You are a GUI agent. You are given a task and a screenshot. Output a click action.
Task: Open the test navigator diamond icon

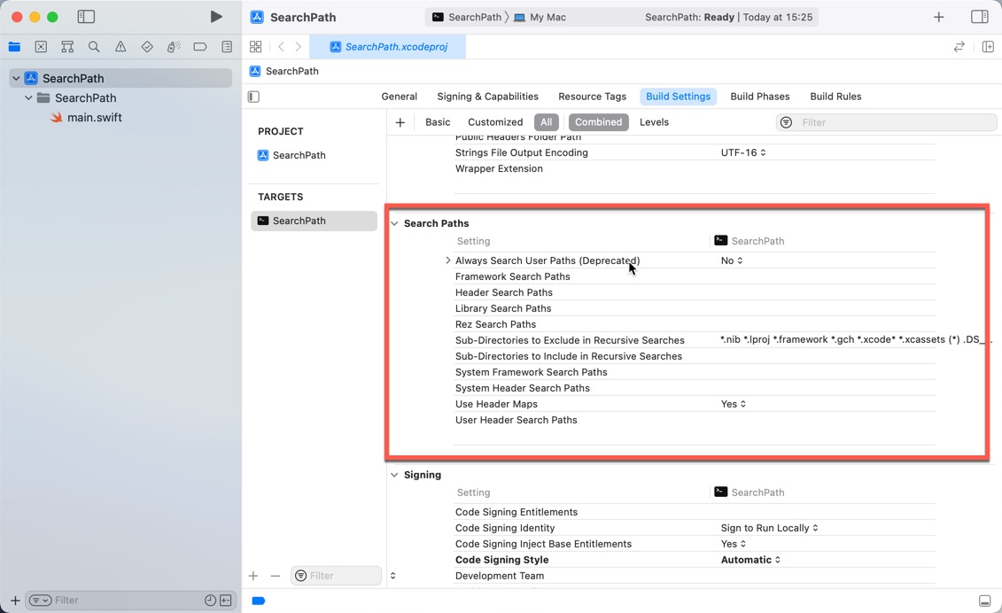tap(147, 47)
